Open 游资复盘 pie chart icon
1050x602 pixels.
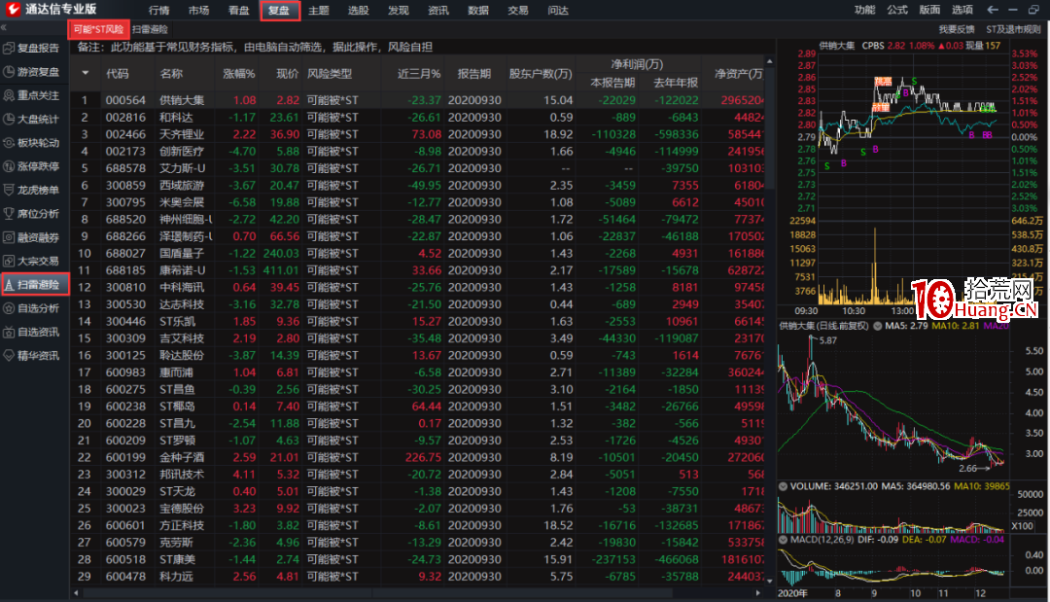(x=9, y=72)
